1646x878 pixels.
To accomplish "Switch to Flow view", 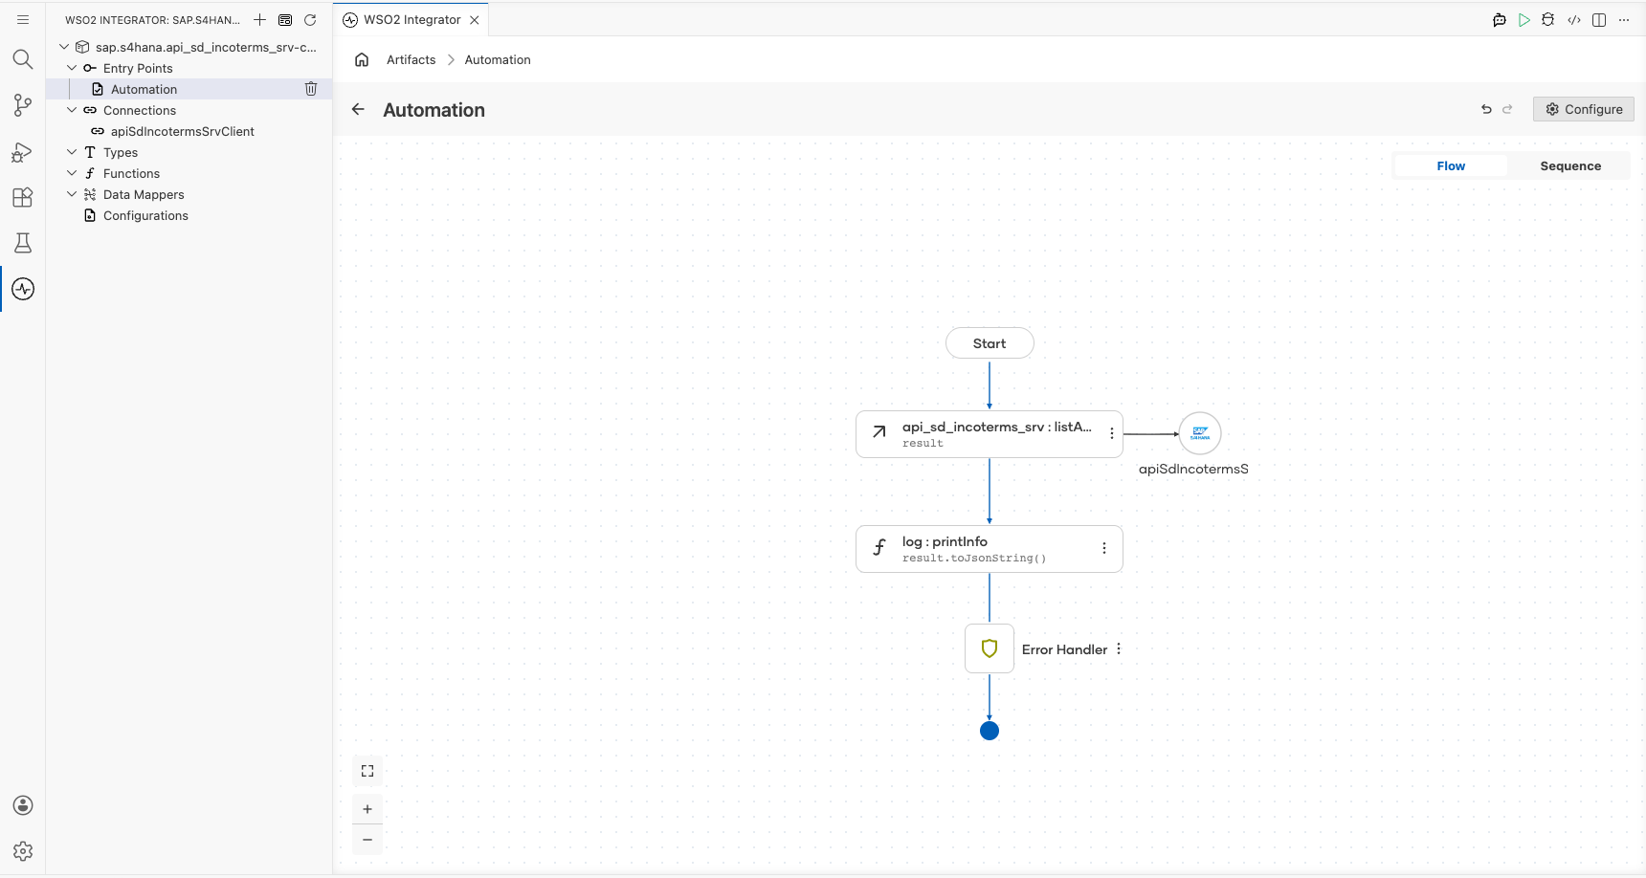I will coord(1451,165).
